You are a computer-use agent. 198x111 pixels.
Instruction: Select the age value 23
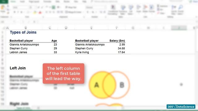click(x=55, y=44)
